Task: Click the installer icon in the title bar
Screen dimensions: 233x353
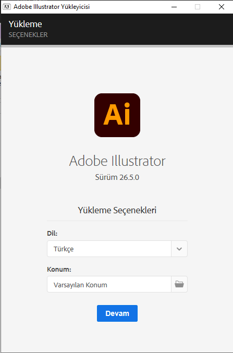Action: [7, 7]
